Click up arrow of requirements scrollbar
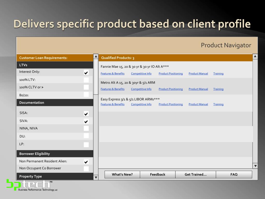Image resolution: width=265 pixels, height=199 pixels. (96, 56)
